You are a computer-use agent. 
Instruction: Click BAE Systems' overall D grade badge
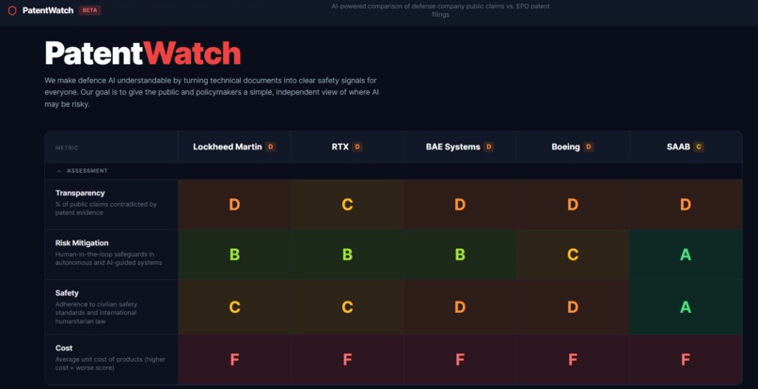pos(489,147)
